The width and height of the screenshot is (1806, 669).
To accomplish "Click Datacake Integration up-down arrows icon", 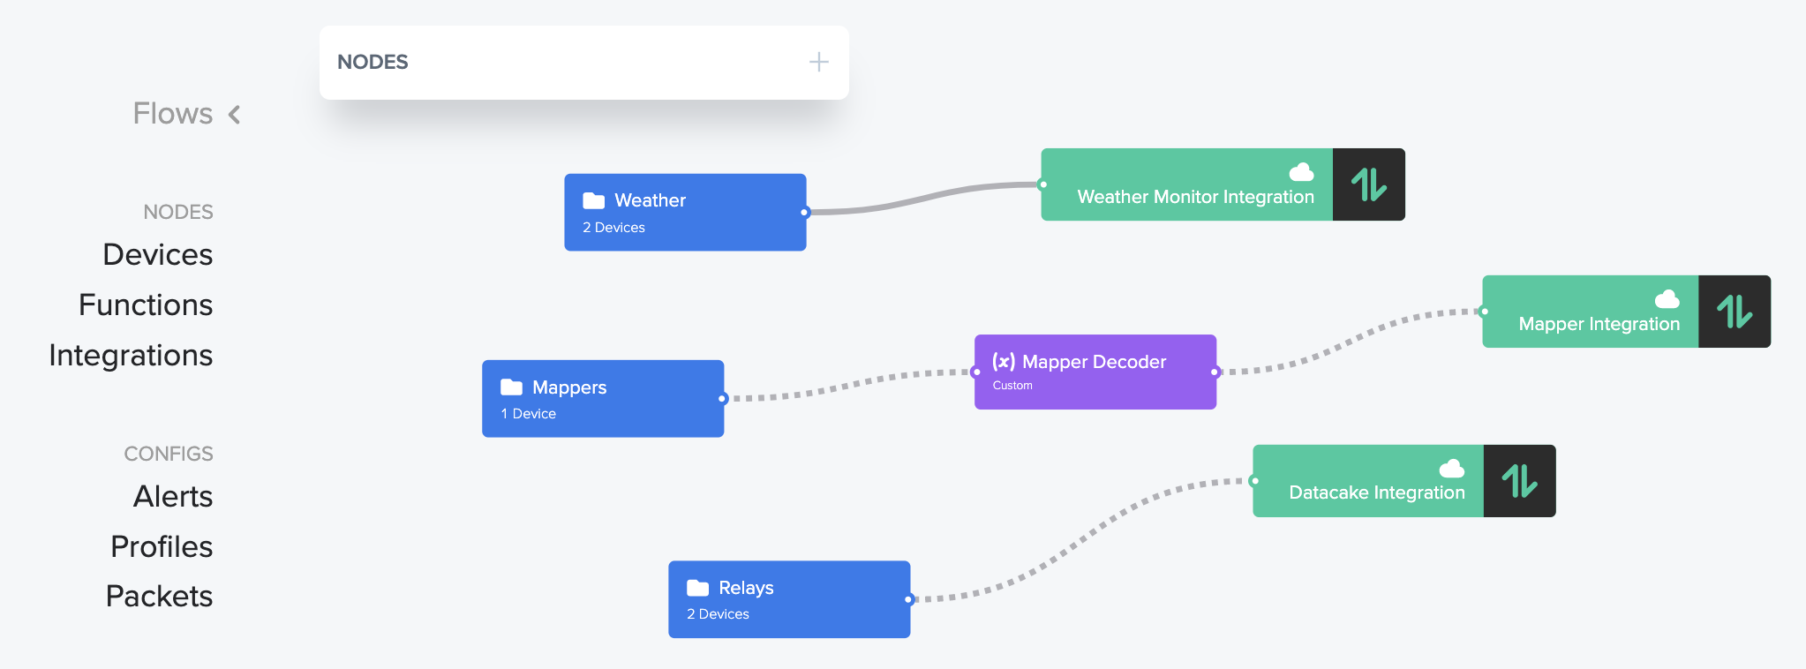I will 1520,481.
